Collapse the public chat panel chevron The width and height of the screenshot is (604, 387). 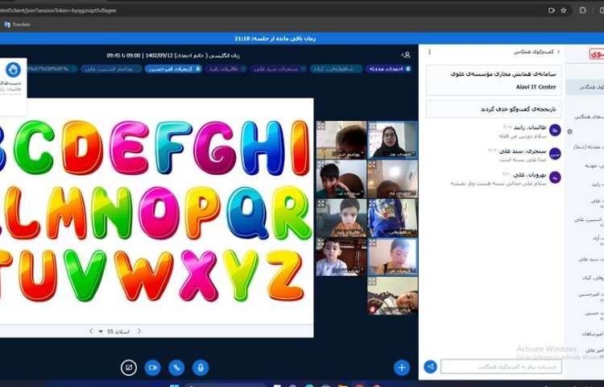[x=558, y=52]
